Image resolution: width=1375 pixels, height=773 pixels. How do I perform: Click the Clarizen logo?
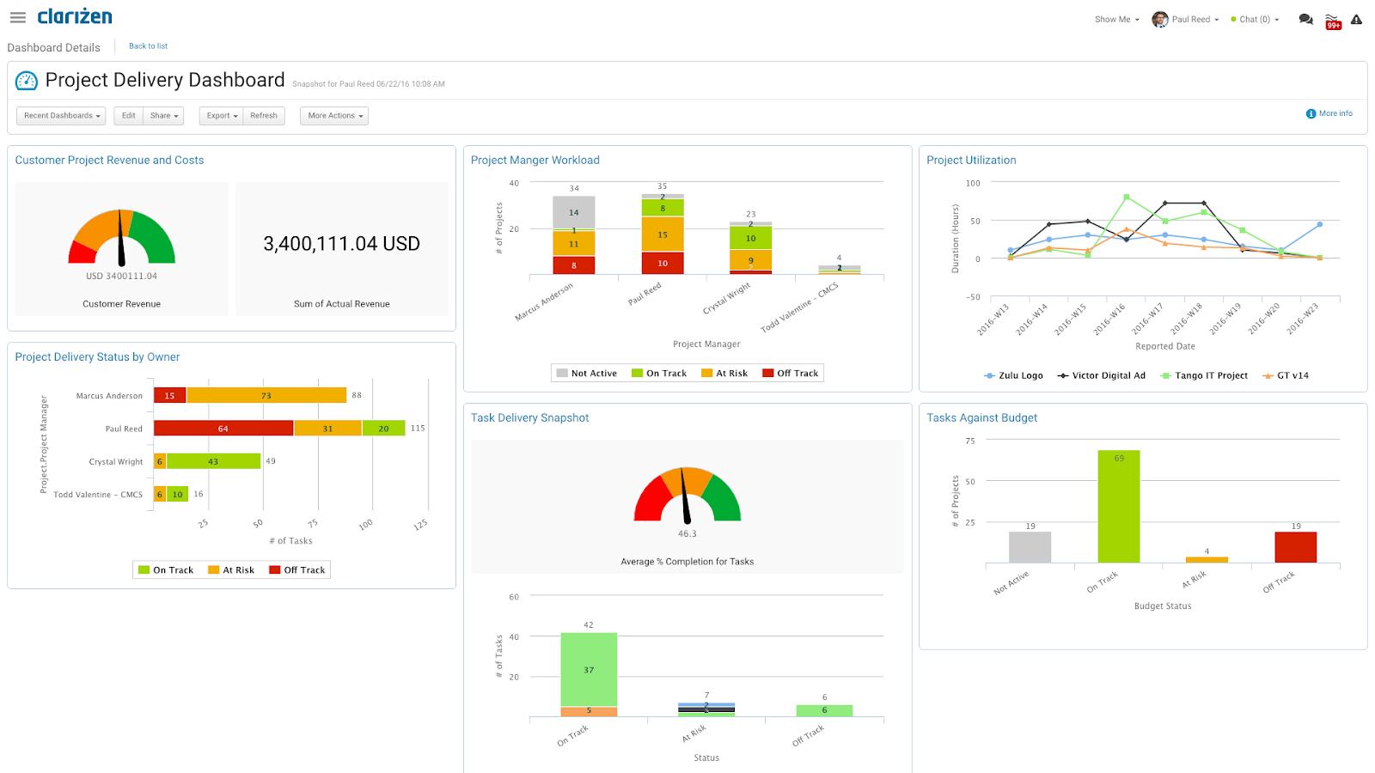(75, 16)
